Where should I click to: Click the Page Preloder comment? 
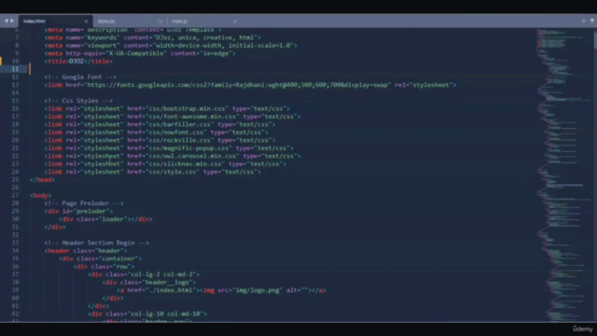point(84,203)
